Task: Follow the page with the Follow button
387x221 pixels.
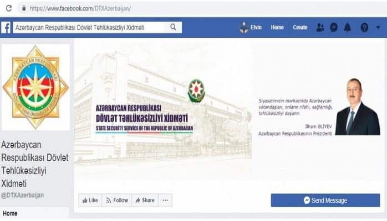Action: (117, 201)
